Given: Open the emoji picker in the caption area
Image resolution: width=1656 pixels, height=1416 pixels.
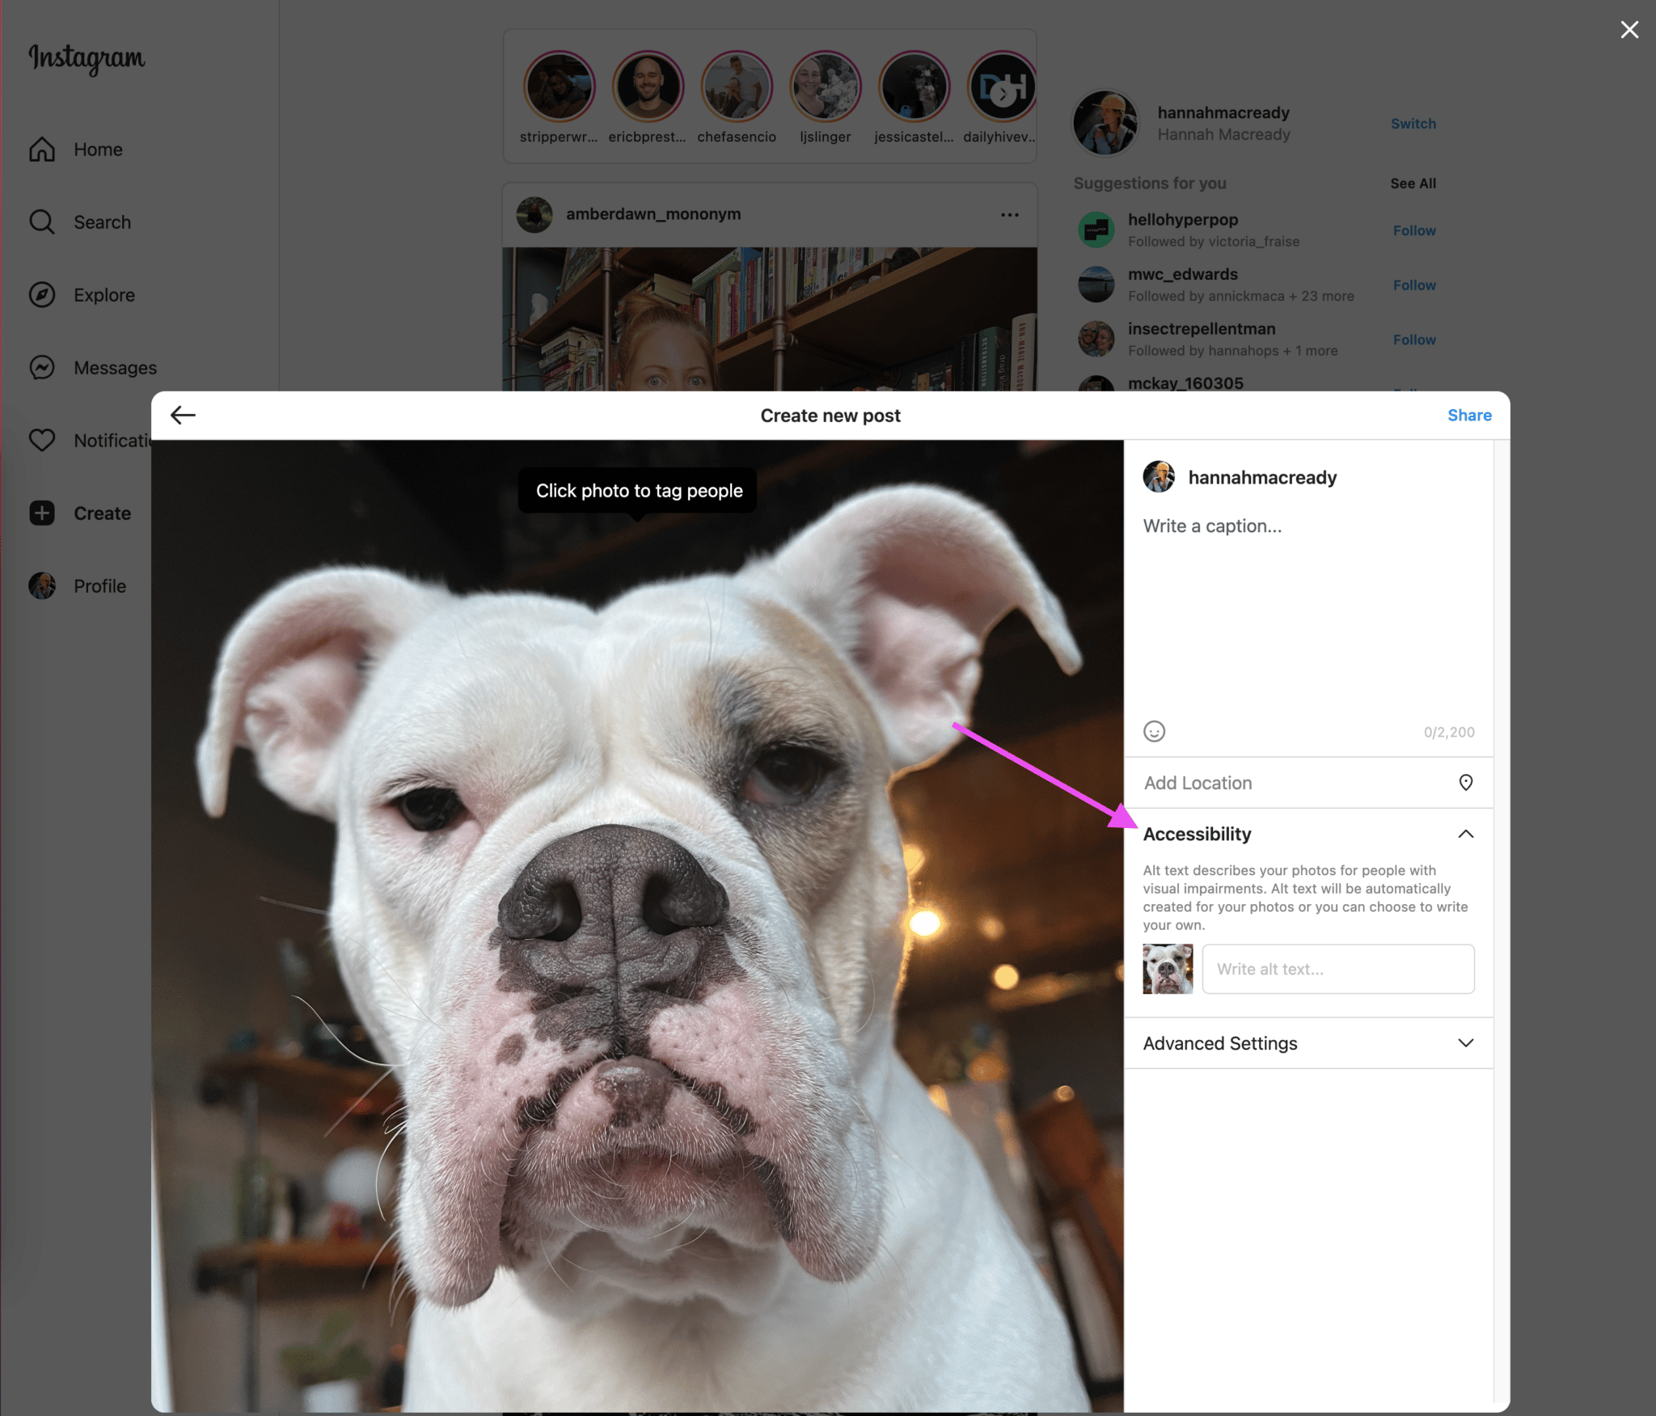Looking at the screenshot, I should (1154, 732).
